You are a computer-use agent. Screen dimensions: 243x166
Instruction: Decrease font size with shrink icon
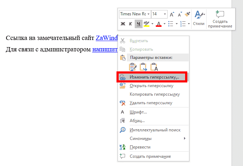tap(180, 14)
